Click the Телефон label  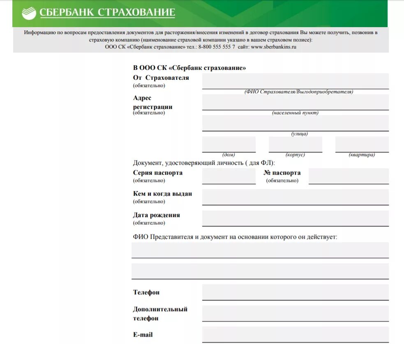pyautogui.click(x=146, y=292)
